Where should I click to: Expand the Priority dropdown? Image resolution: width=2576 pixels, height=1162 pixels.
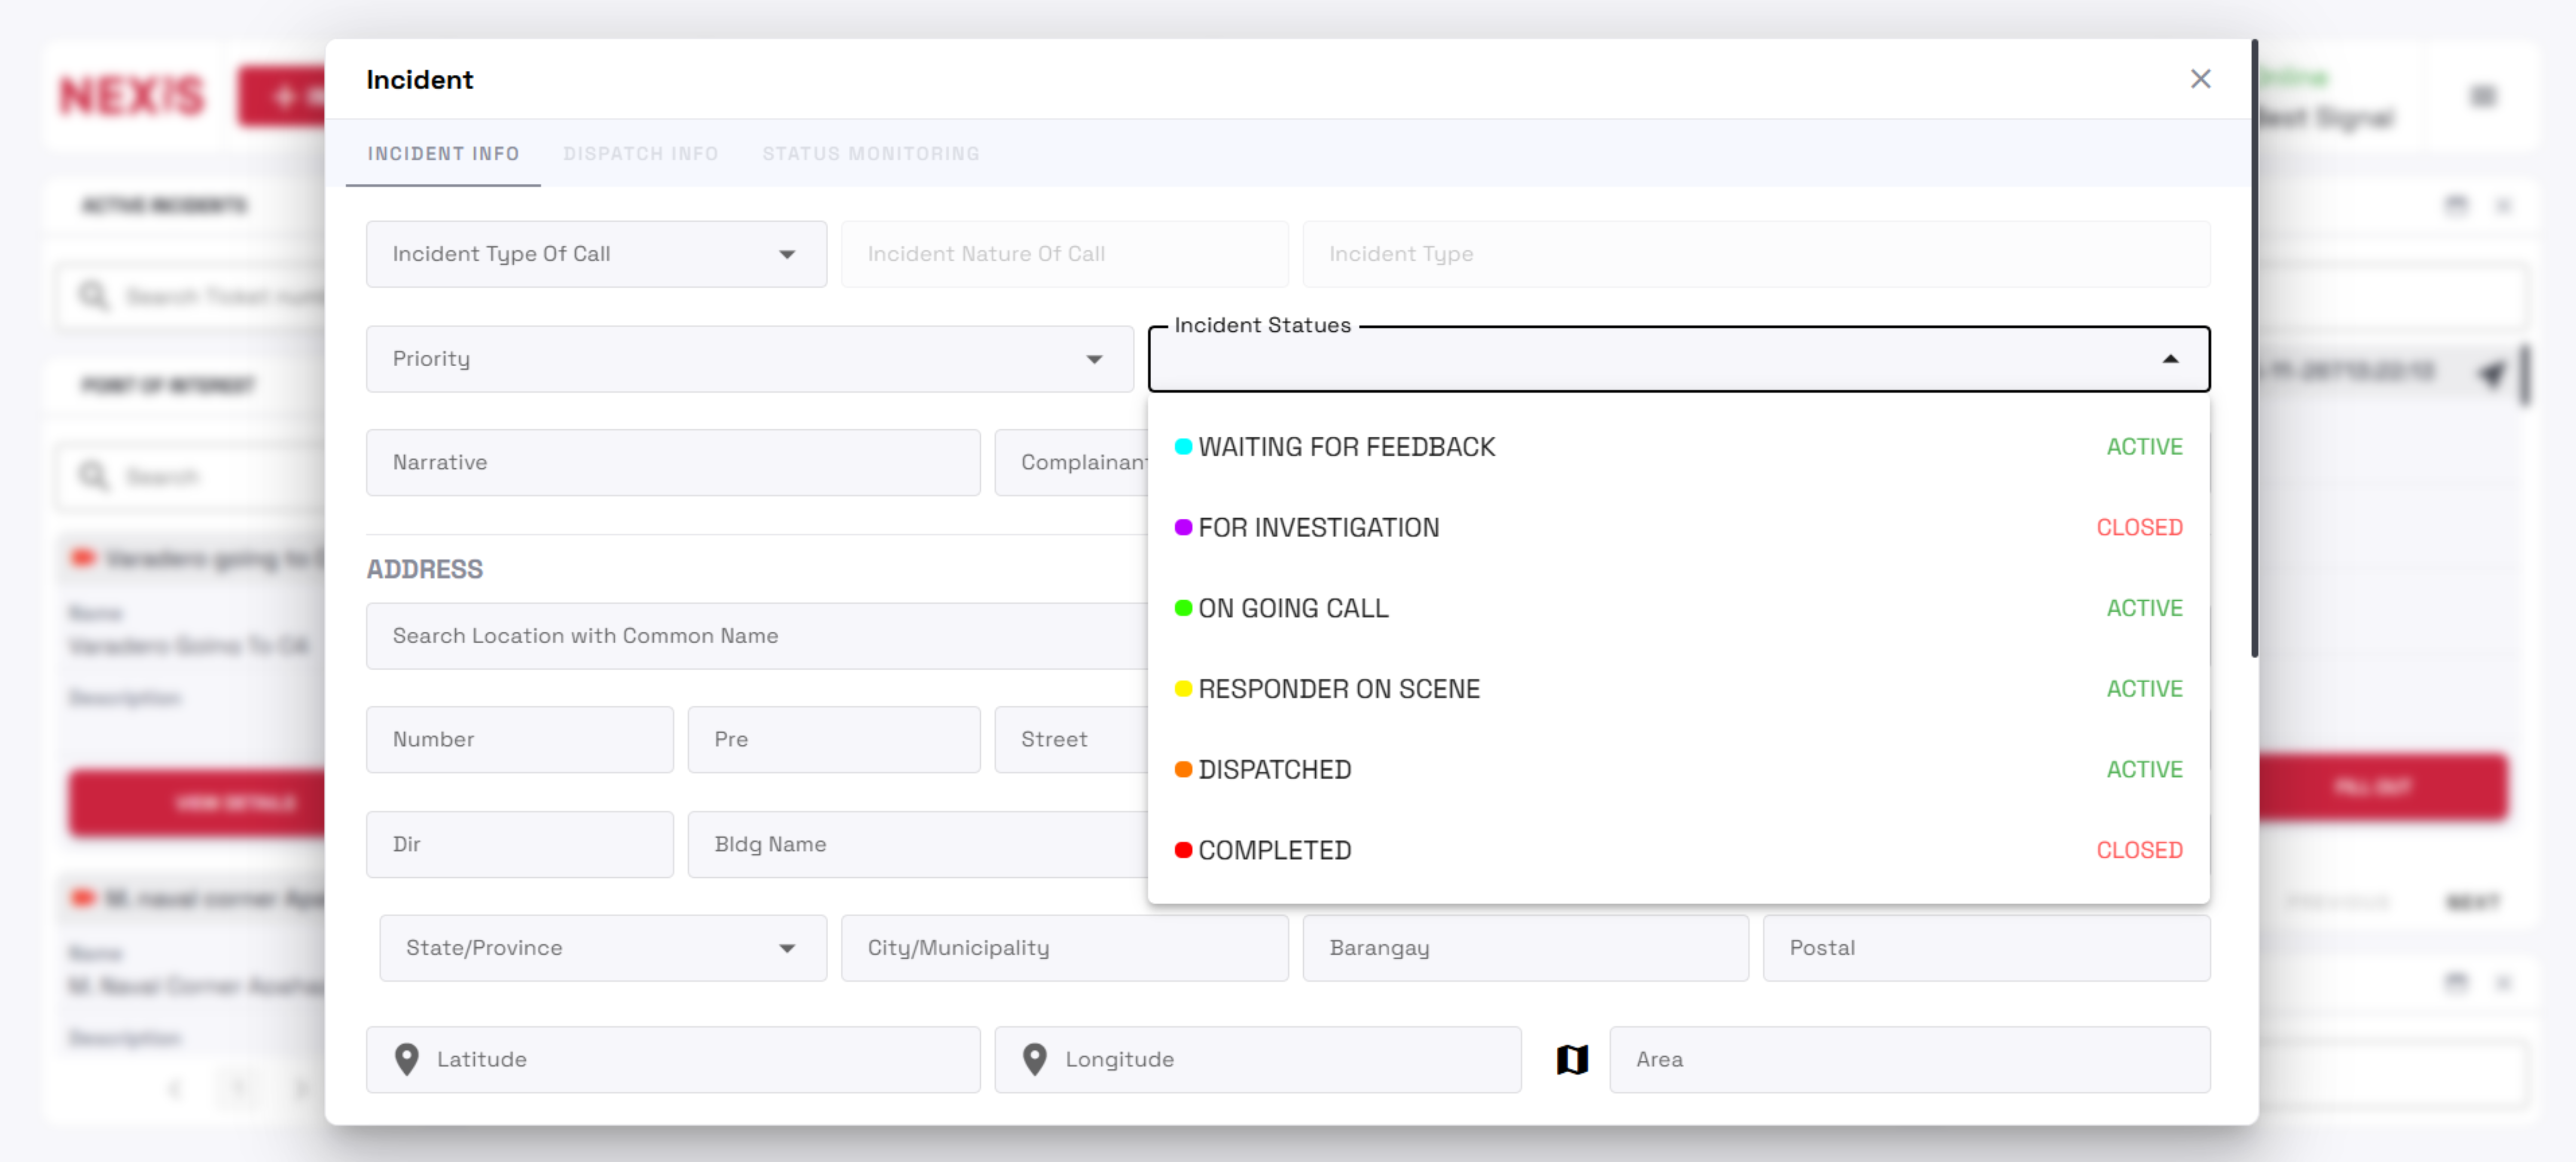749,359
